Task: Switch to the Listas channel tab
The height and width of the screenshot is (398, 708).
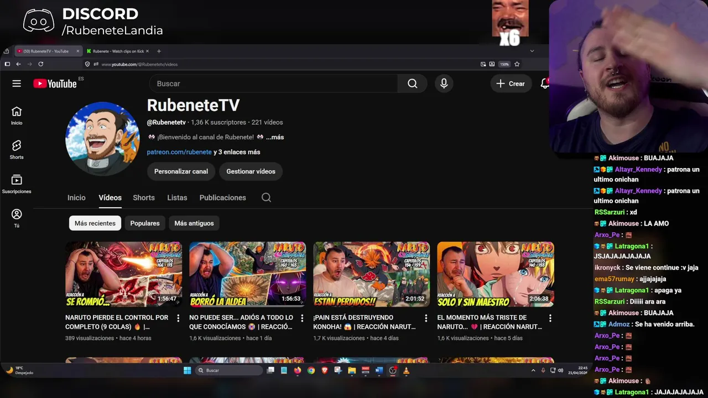Action: 177,197
